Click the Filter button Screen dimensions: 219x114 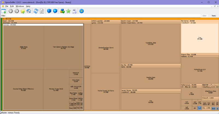pos(204,16)
